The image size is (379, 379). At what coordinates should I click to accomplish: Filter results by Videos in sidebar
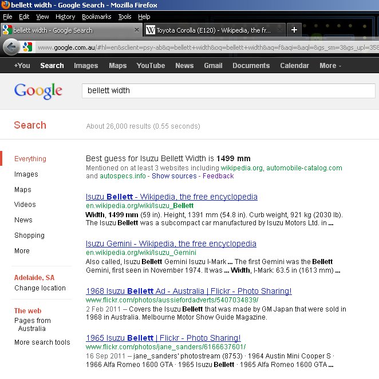coord(25,205)
